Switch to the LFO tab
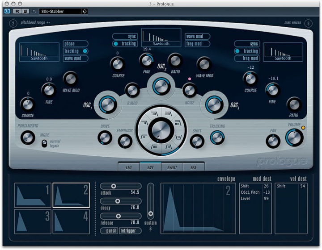Screen dimensions: 322x250 [129, 167]
